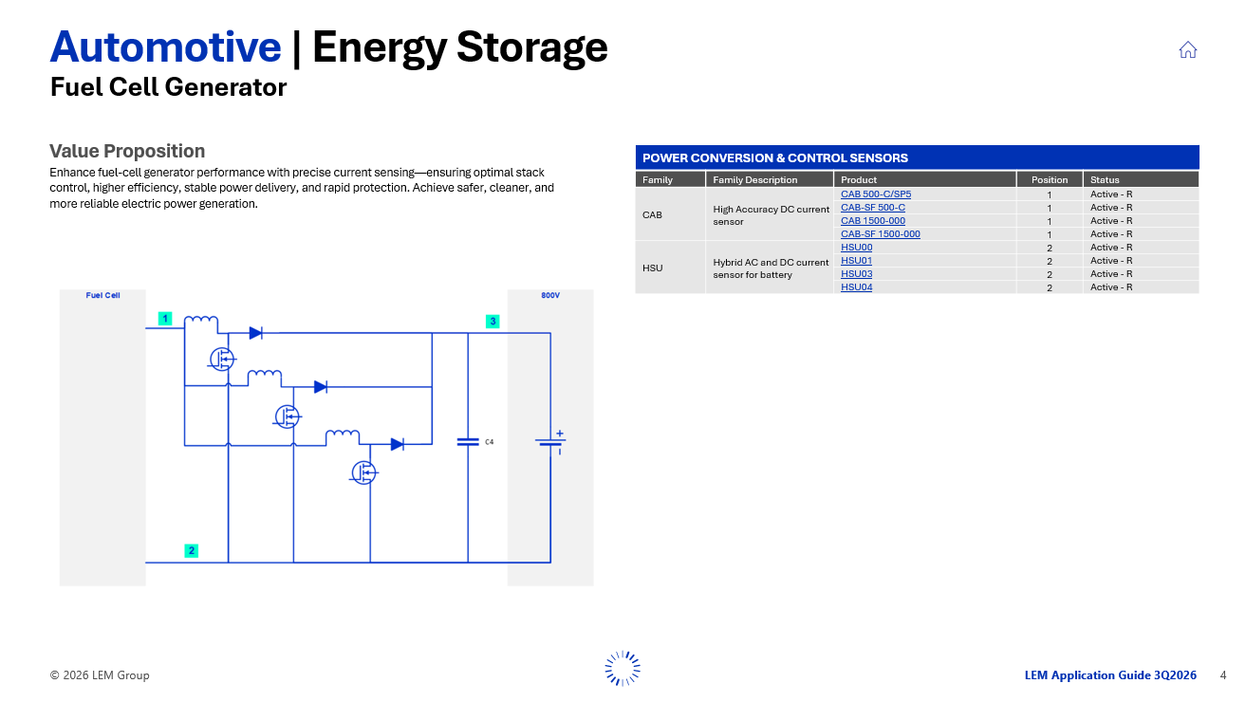Visit the HSU04 product link
Screen dimensions: 1246x702
pos(857,287)
